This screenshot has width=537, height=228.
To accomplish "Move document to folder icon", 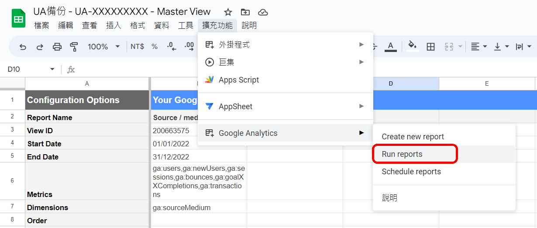I will coord(245,12).
